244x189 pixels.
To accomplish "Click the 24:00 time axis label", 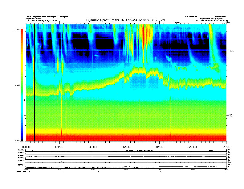I will coord(226,147).
